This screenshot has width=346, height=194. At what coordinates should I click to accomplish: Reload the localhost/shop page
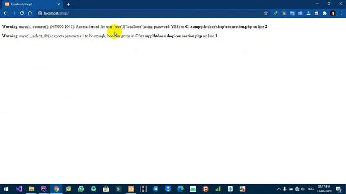22,13
